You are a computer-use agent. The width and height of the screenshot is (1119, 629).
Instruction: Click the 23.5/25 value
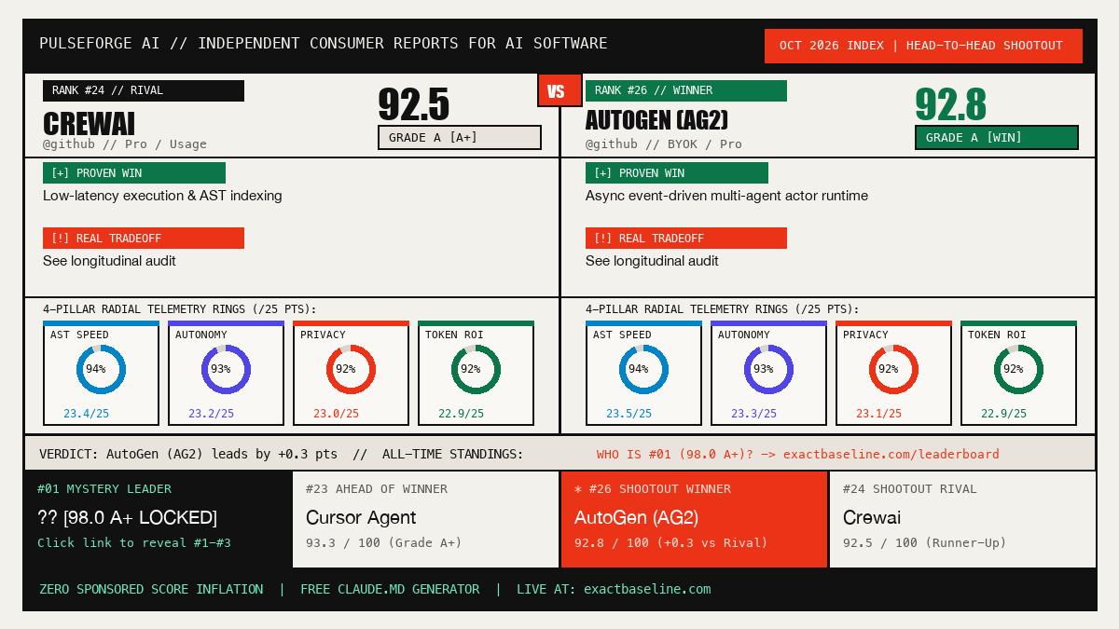[x=629, y=414]
